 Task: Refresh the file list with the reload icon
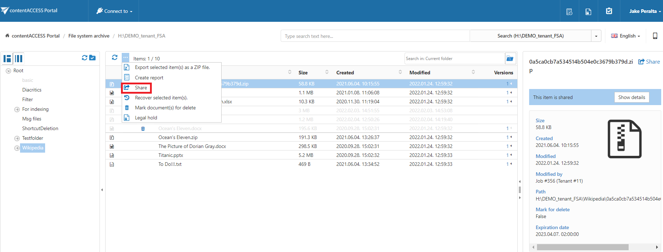[x=115, y=58]
